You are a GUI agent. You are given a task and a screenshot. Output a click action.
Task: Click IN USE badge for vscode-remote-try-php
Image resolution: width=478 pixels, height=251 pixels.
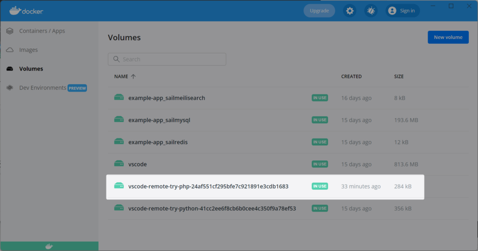pyautogui.click(x=320, y=186)
